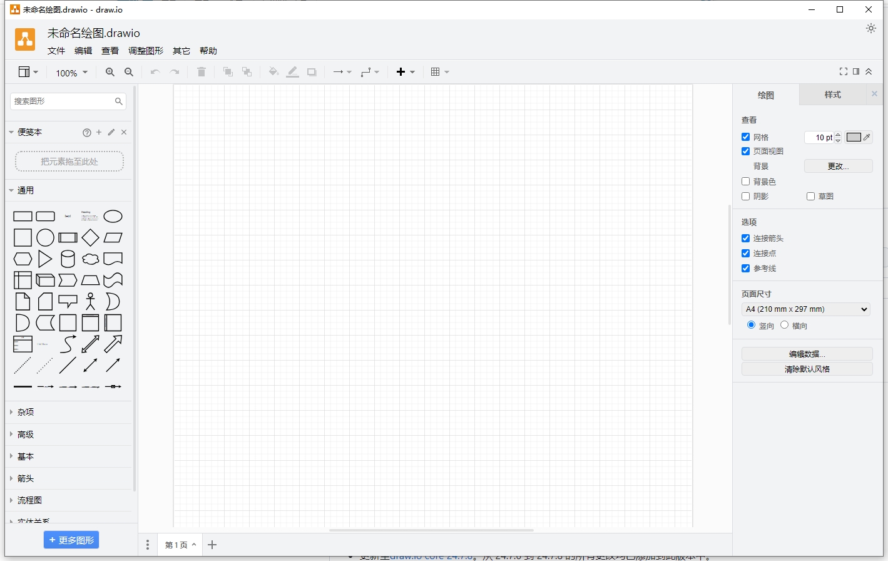888x561 pixels.
Task: Click the undo arrow icon
Action: coord(155,72)
